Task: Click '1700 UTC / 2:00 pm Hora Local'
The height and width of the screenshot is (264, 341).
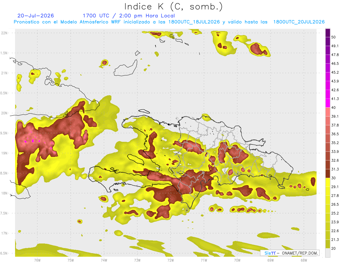Action: [129, 16]
